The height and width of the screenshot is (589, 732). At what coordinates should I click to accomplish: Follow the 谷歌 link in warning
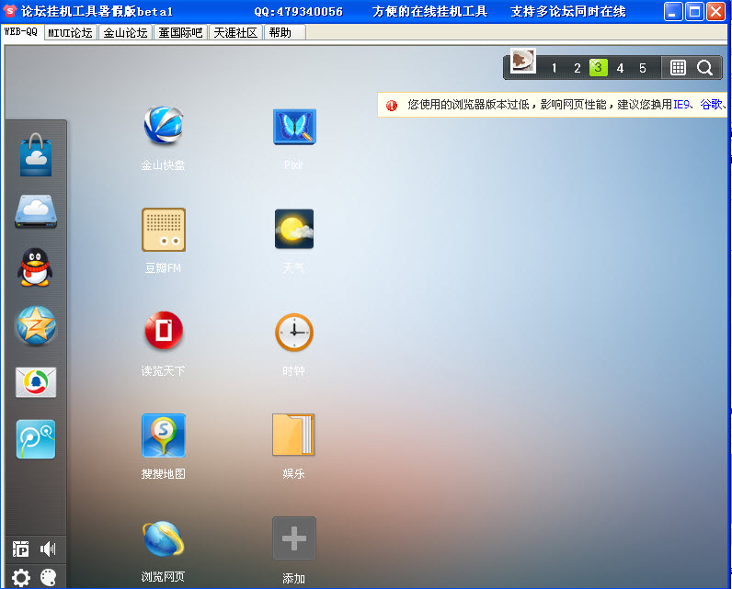click(x=711, y=105)
